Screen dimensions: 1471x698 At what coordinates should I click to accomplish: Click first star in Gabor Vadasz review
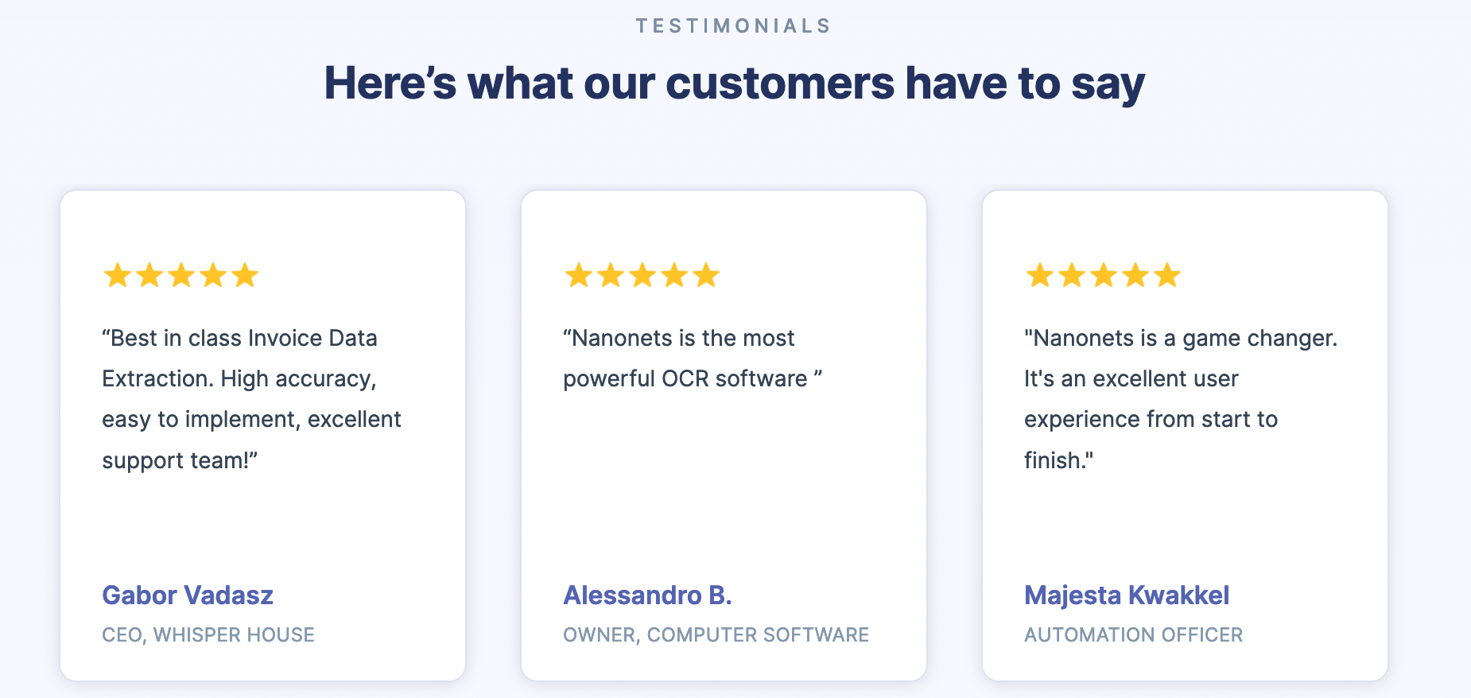click(118, 276)
